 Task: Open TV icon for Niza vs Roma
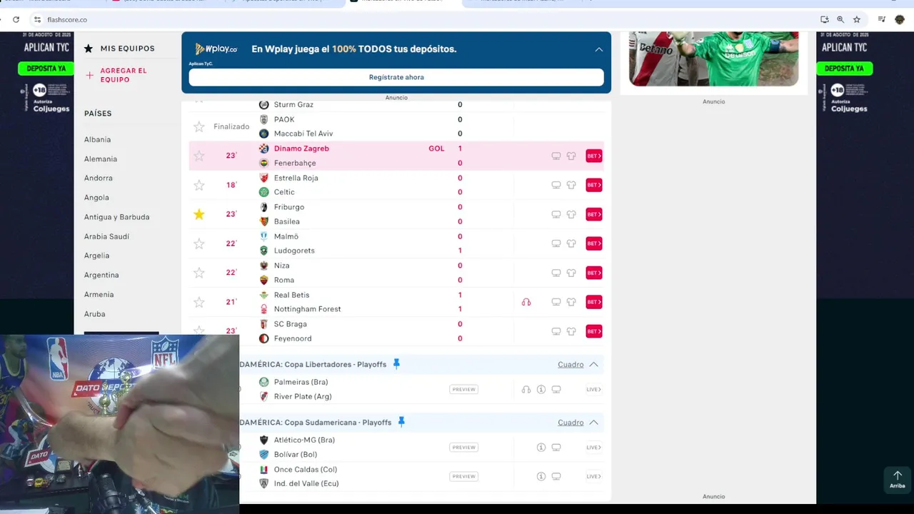point(556,273)
